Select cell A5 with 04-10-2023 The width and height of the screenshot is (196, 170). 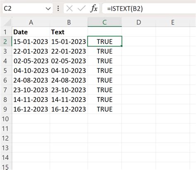[31, 70]
